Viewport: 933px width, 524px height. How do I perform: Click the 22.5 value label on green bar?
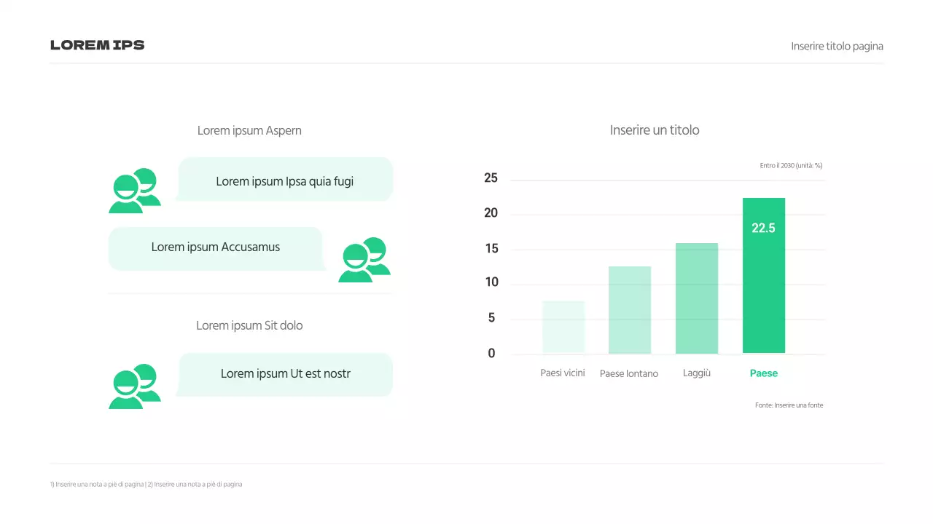[x=763, y=228]
